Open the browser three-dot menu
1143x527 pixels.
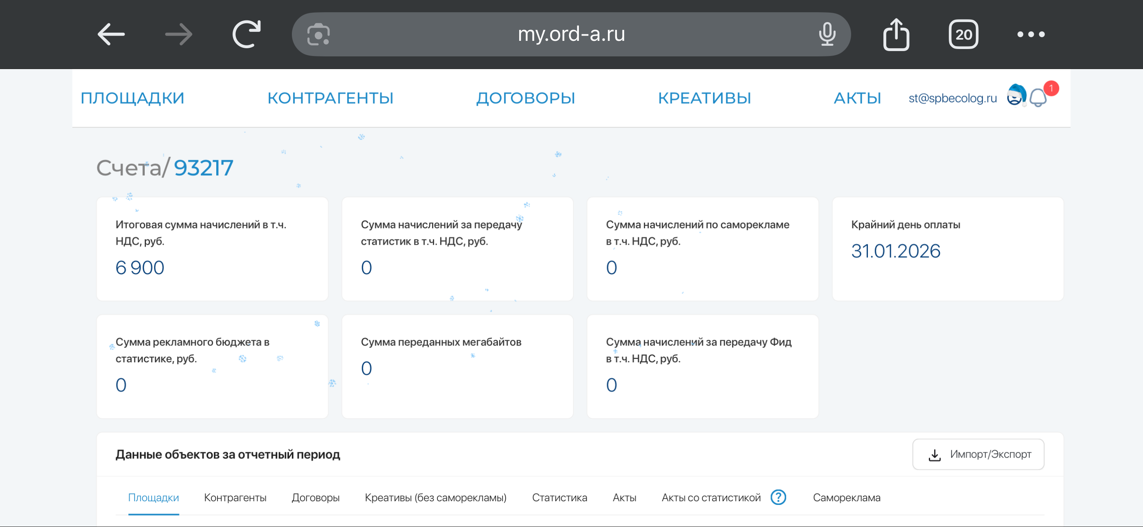tap(1031, 34)
